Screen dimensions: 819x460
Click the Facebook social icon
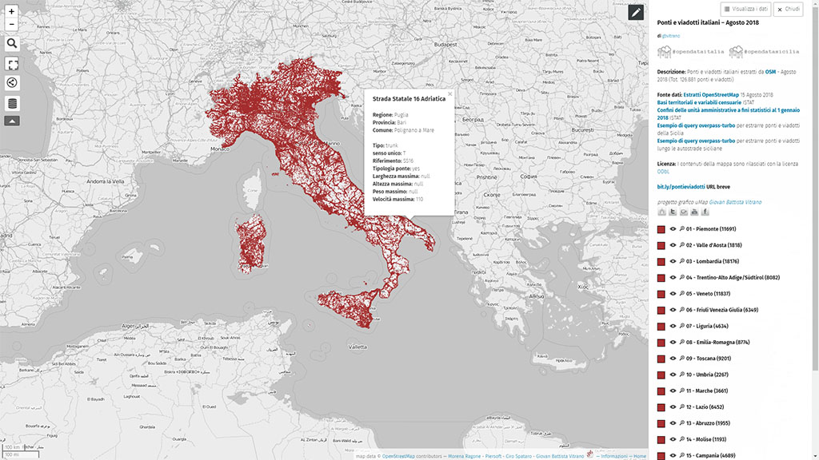pos(705,212)
